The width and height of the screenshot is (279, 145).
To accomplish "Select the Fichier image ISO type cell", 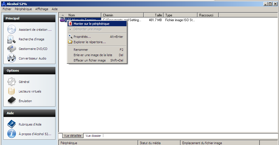I will pyautogui.click(x=180, y=20).
